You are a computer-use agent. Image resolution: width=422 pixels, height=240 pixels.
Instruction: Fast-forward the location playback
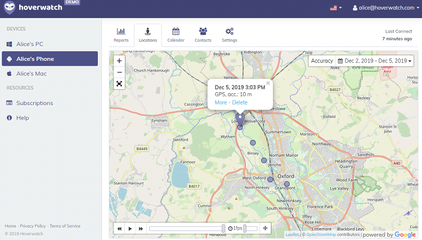pyautogui.click(x=141, y=229)
